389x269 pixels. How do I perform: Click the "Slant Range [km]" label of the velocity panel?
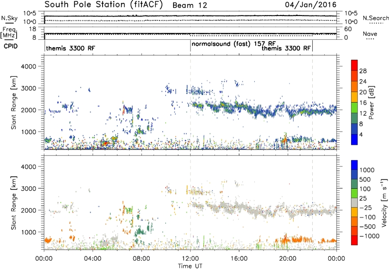coord(14,203)
